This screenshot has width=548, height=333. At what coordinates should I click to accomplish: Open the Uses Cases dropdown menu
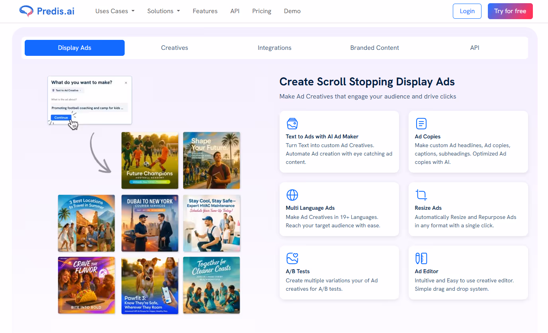click(x=115, y=11)
